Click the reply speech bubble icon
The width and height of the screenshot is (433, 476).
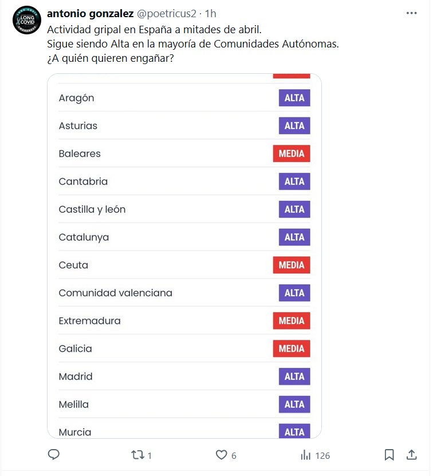[54, 455]
